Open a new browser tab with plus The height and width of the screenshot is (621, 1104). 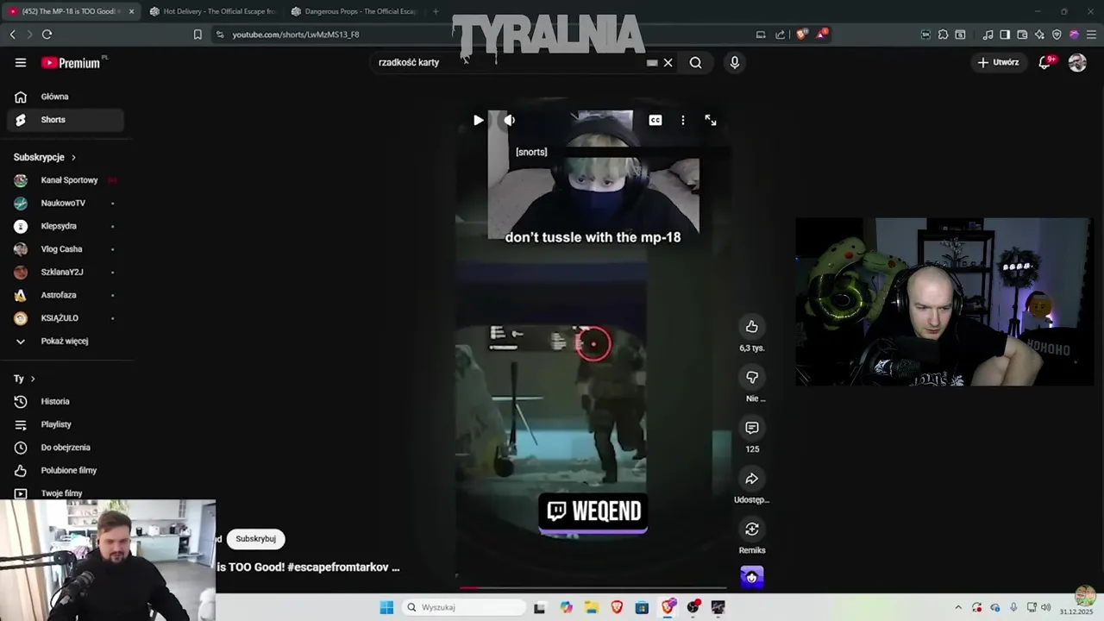pos(436,11)
